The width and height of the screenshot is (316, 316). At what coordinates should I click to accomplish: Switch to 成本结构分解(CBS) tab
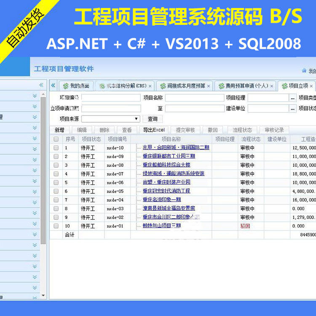(x=125, y=86)
